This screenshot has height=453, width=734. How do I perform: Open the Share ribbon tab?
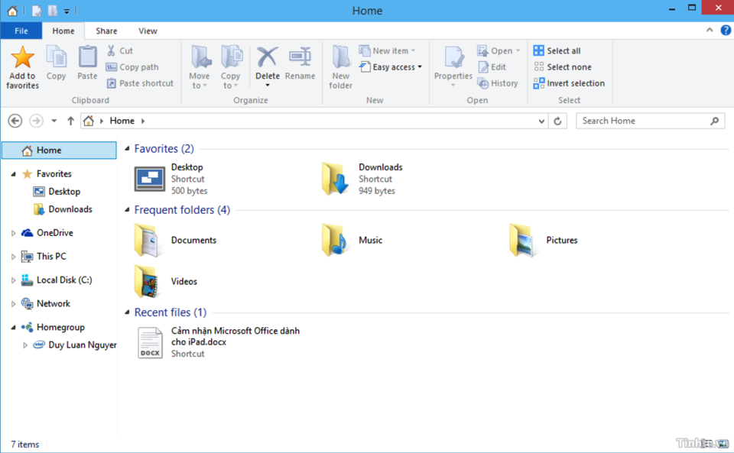point(106,31)
